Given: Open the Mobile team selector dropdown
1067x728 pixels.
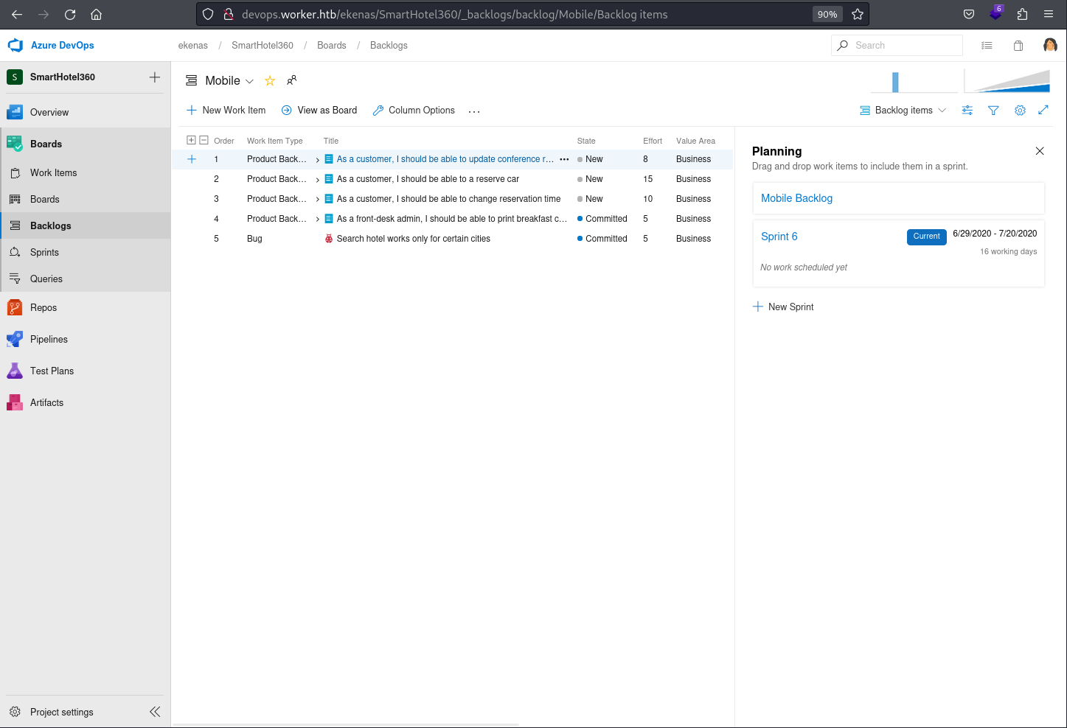Looking at the screenshot, I should point(229,81).
